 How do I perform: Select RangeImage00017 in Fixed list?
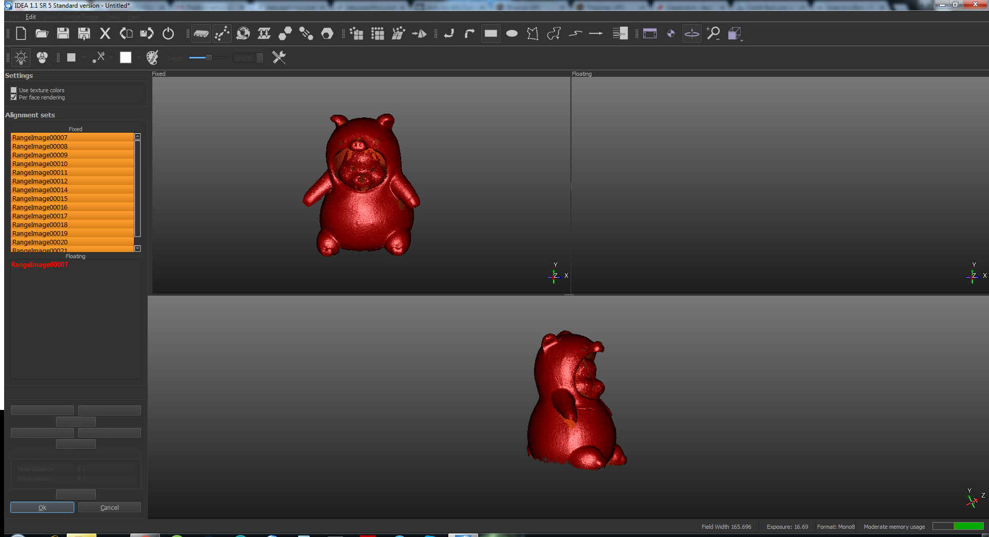coord(72,216)
